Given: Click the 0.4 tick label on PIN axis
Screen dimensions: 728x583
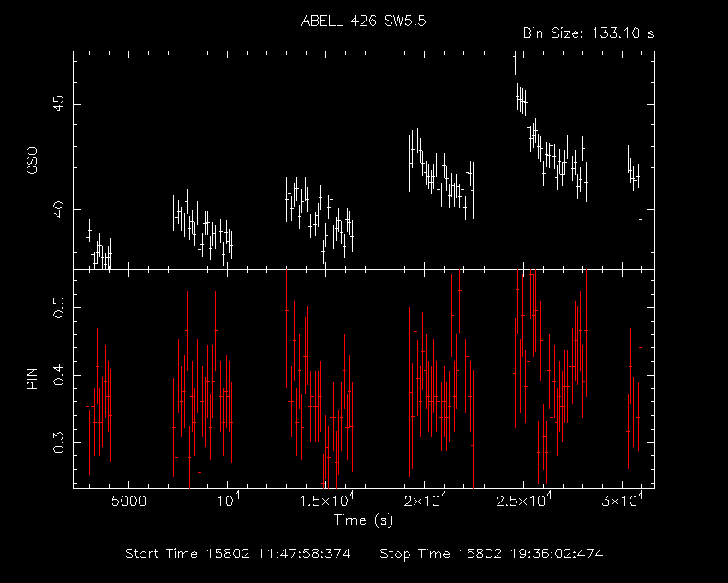Looking at the screenshot, I should click(59, 375).
